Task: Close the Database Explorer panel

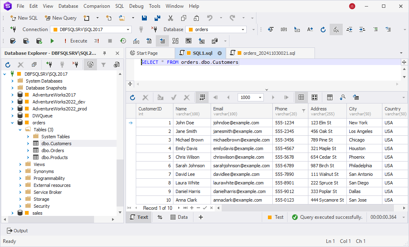Action: (117, 53)
